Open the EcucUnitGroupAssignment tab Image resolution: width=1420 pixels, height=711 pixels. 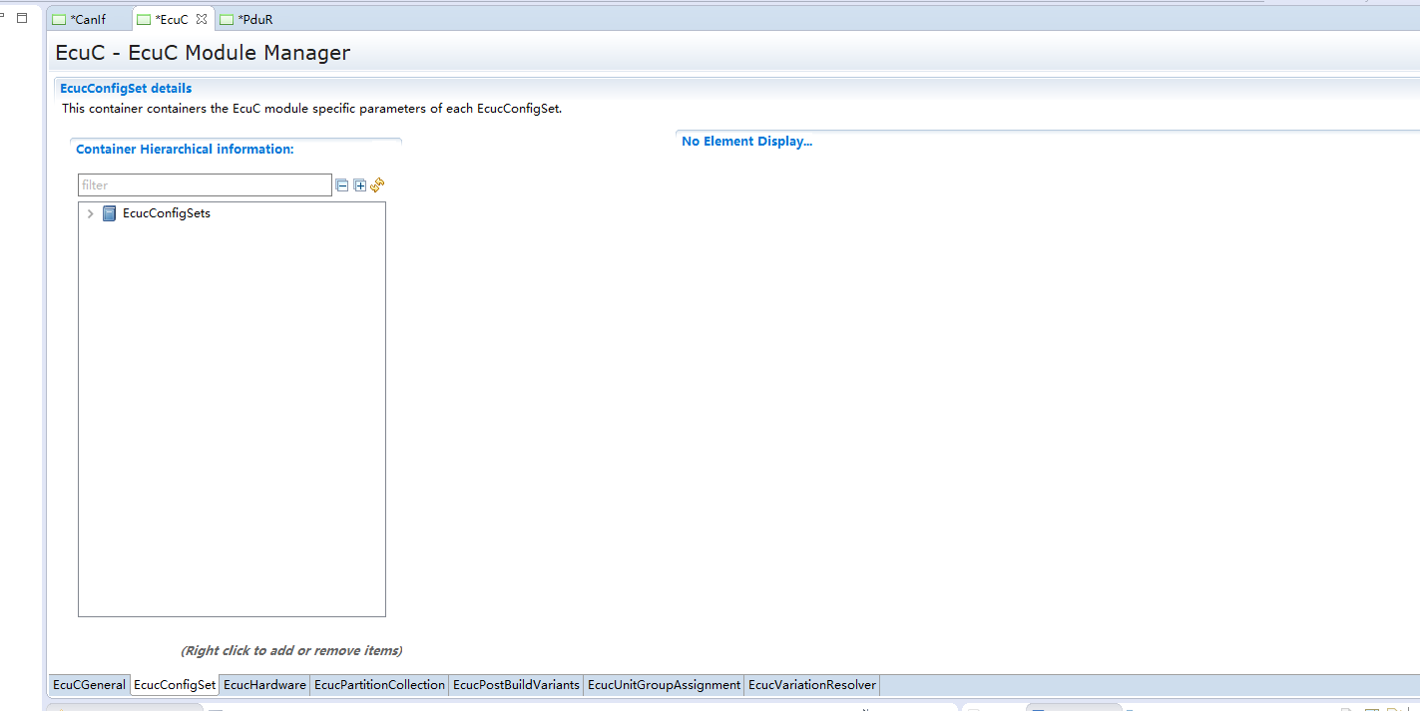(x=664, y=685)
